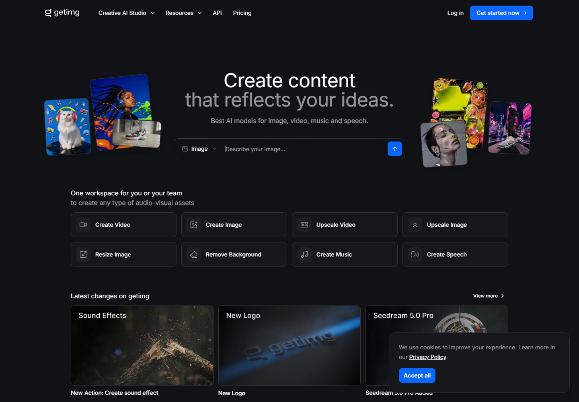Click the Create Speech icon
Viewport: 579px width, 402px height.
pos(415,254)
